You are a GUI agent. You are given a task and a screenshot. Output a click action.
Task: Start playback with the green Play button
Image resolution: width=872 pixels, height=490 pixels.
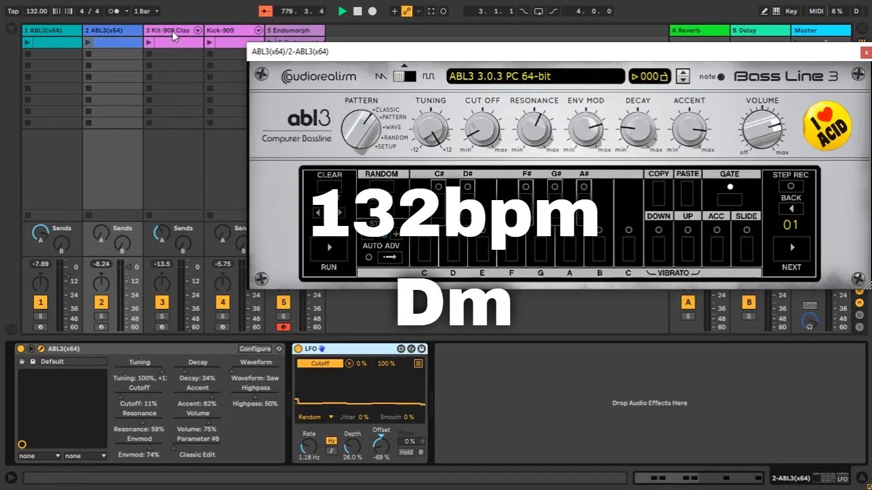click(x=343, y=11)
